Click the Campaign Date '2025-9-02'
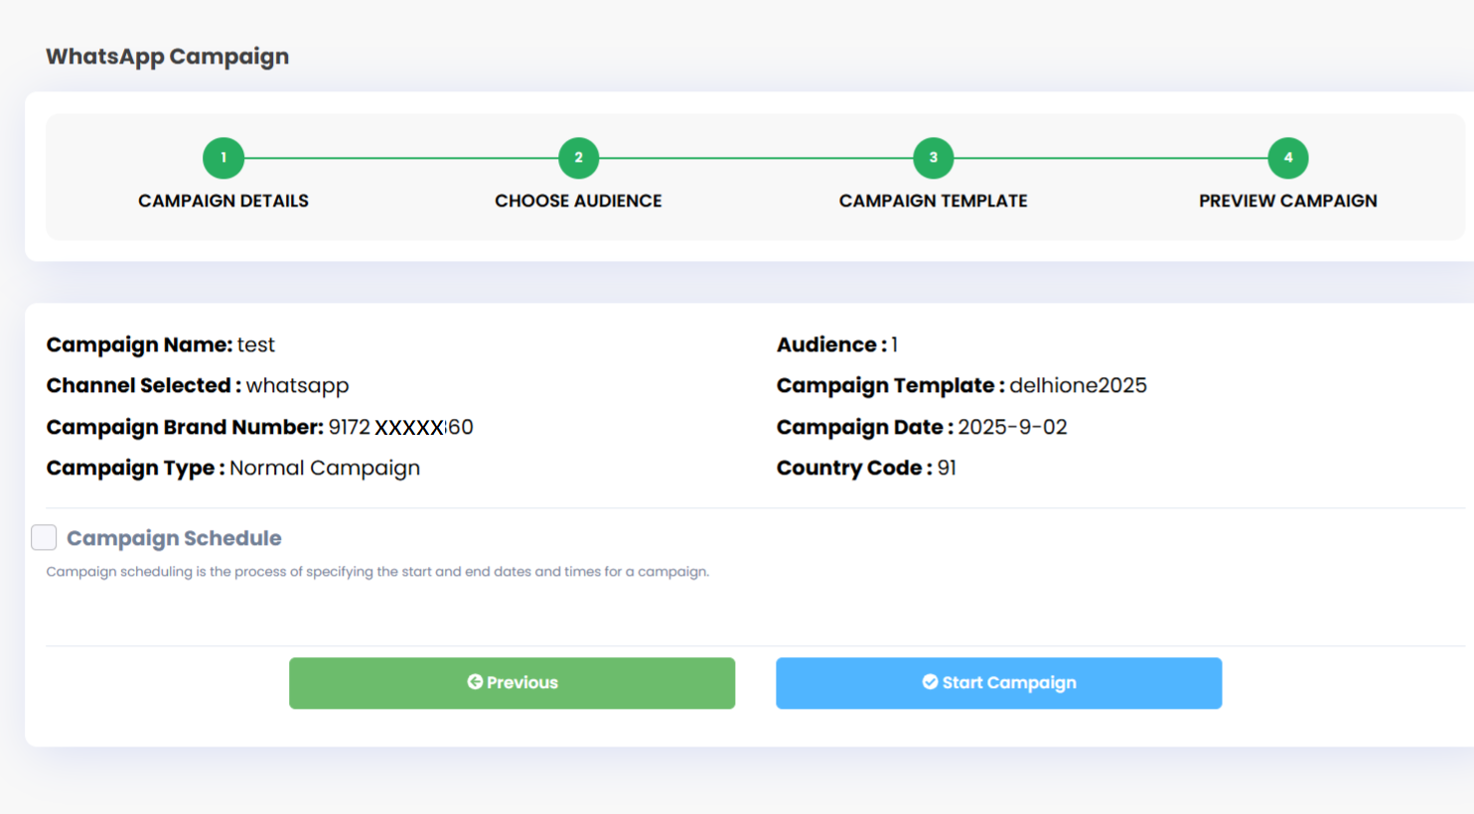Image resolution: width=1474 pixels, height=814 pixels. tap(1012, 427)
